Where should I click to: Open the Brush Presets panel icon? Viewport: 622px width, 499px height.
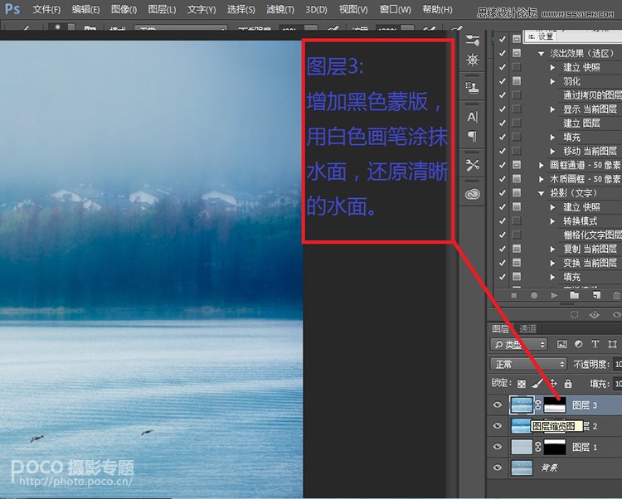pyautogui.click(x=472, y=40)
